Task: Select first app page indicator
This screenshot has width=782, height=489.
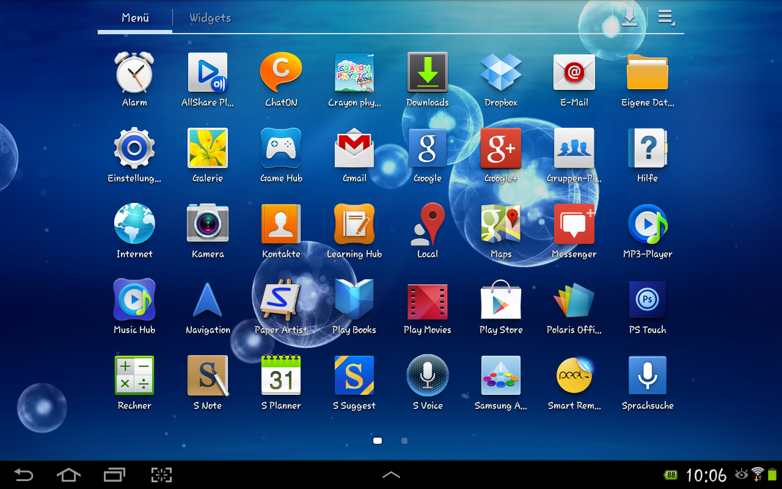Action: 378,440
